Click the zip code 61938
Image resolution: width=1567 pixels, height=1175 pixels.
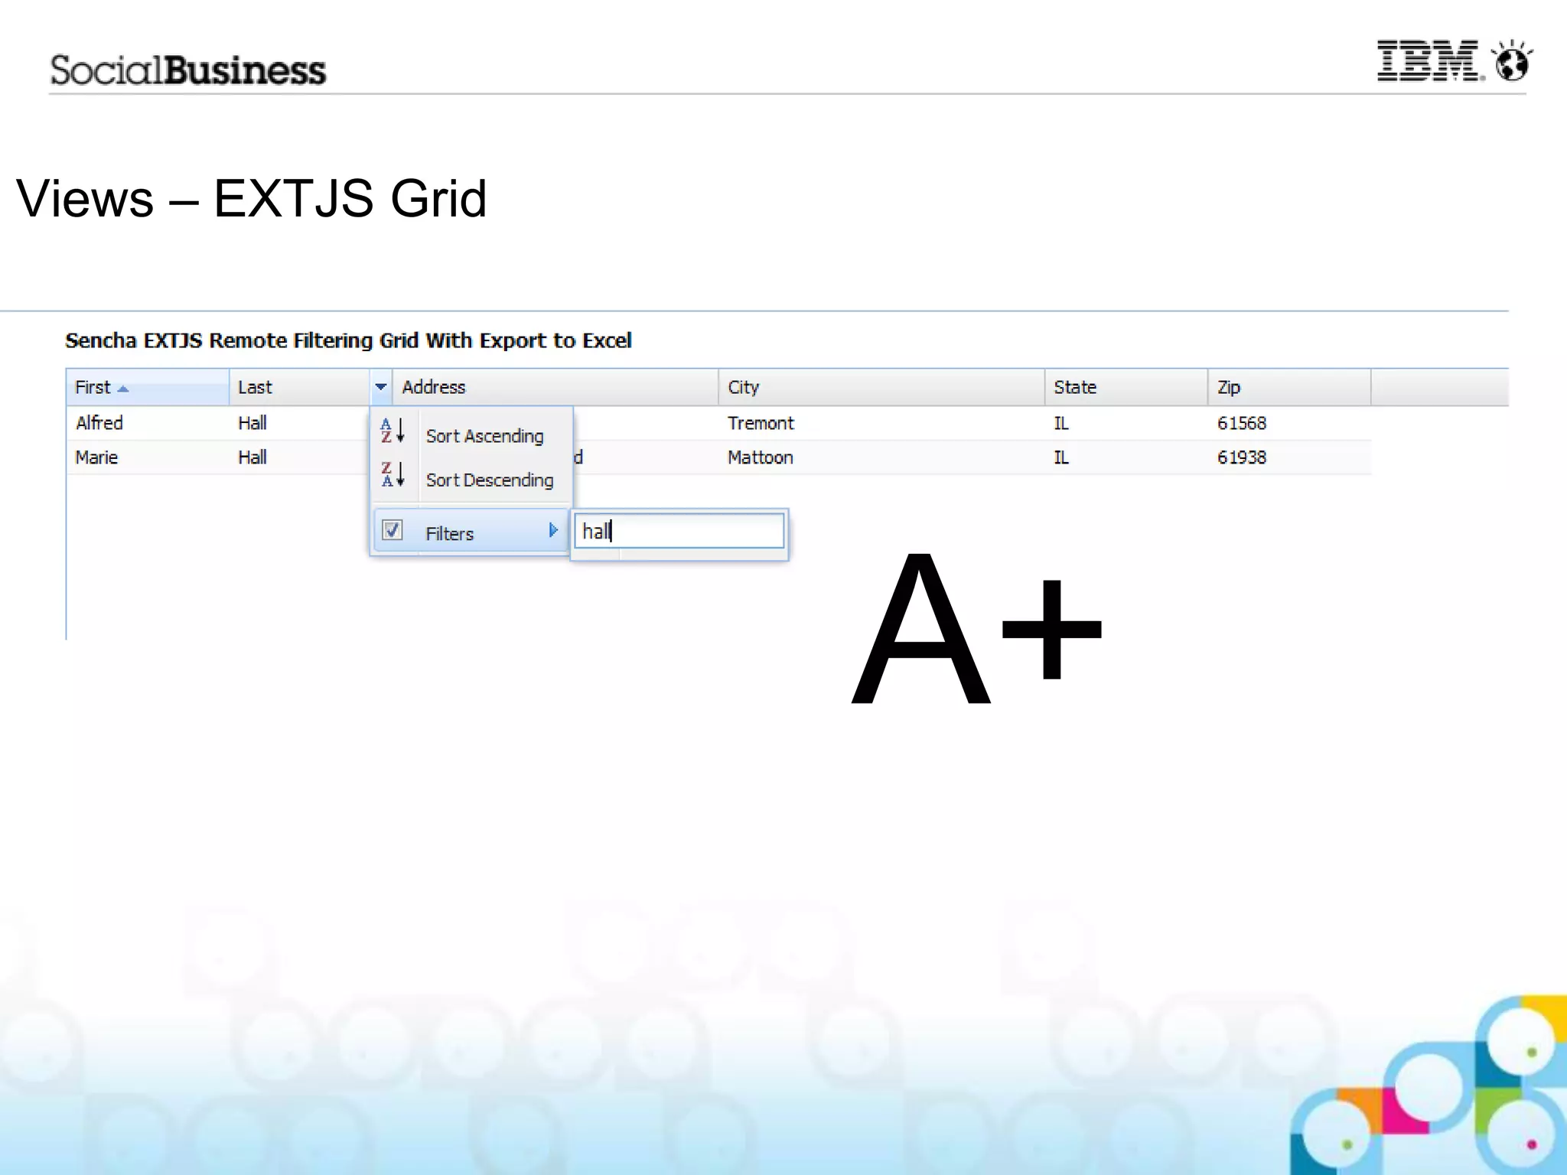[x=1242, y=457]
